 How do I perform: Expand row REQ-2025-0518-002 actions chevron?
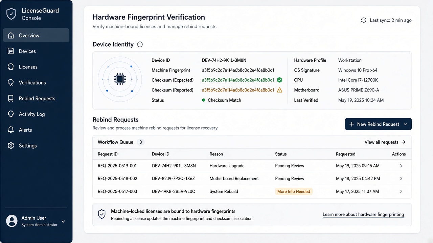tap(401, 179)
